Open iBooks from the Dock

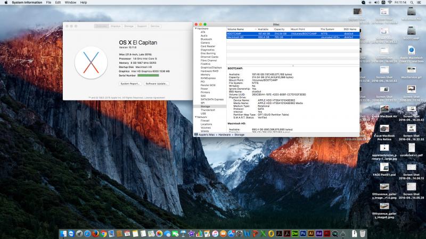[223, 234]
